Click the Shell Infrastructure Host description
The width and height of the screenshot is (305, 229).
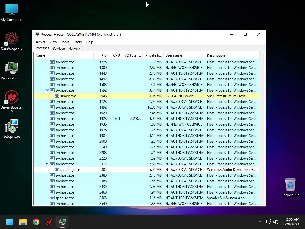click(226, 96)
